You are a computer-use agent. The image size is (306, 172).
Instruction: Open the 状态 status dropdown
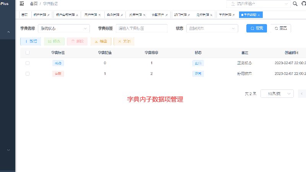[212, 28]
